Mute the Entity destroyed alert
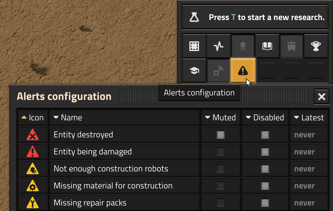333x211 pixels. click(221, 135)
